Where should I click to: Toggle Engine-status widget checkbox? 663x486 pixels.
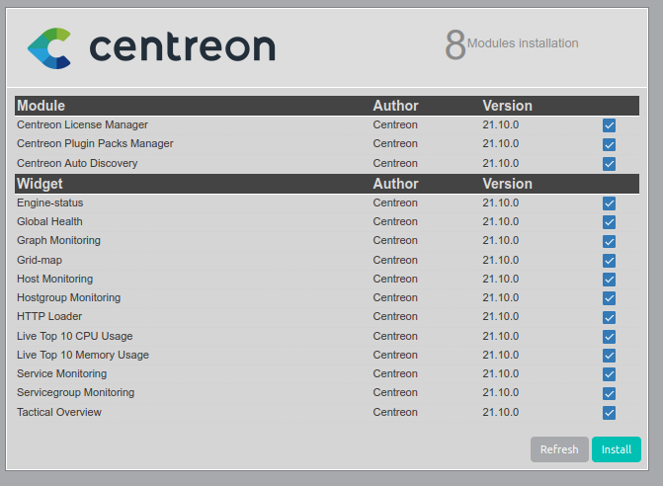click(609, 203)
